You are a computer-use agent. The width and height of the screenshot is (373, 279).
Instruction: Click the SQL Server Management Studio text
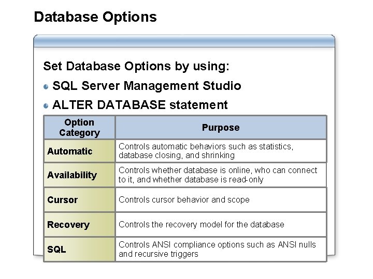coord(147,86)
